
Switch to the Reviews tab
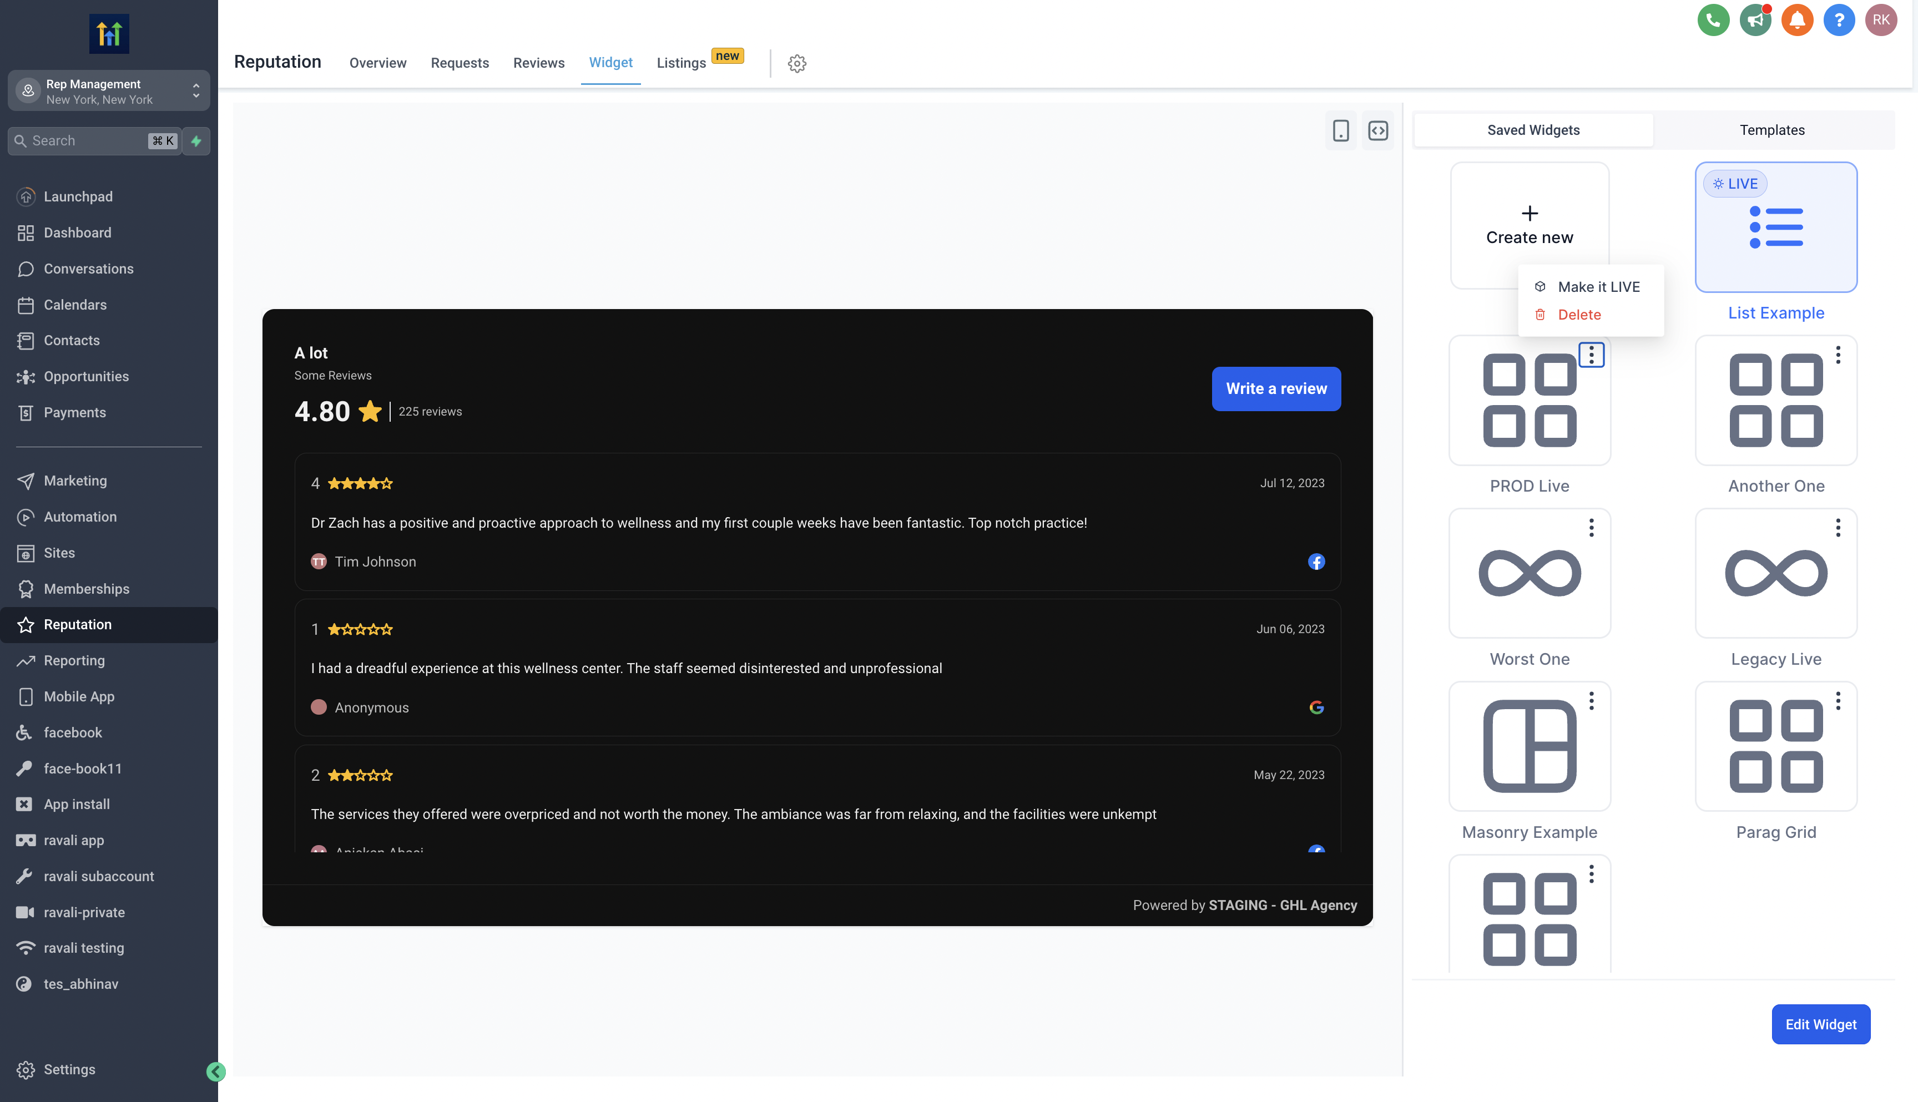(538, 63)
